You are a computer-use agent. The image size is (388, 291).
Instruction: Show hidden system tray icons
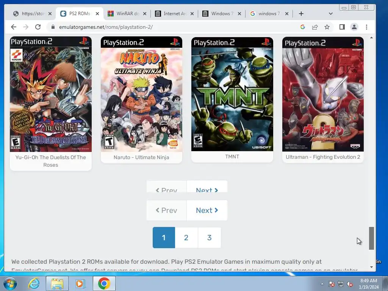click(x=322, y=284)
